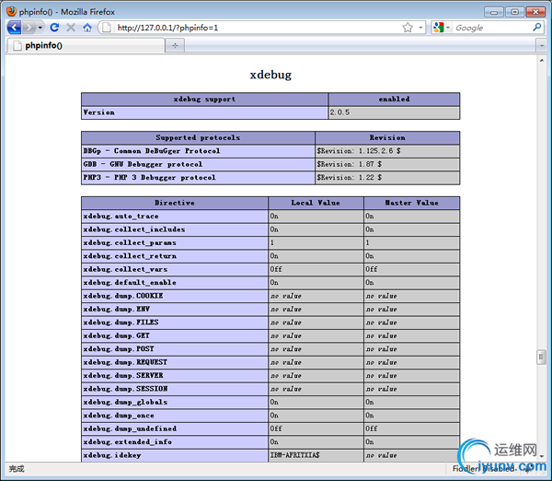Click the xdebug.collect_vars directive
Screen dimensions: 552x481
pyautogui.click(x=175, y=269)
